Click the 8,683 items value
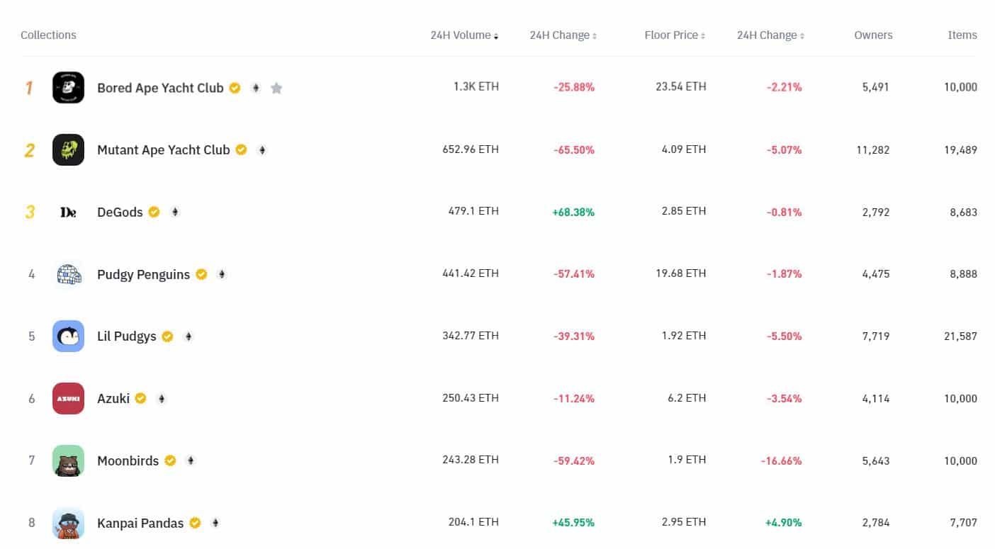995x549 pixels. click(963, 212)
